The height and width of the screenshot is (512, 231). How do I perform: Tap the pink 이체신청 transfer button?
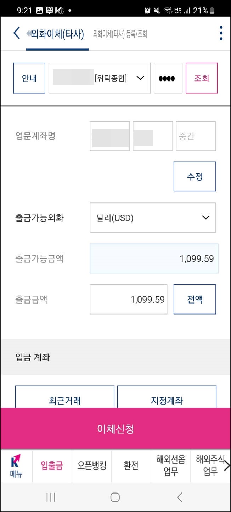click(x=115, y=428)
